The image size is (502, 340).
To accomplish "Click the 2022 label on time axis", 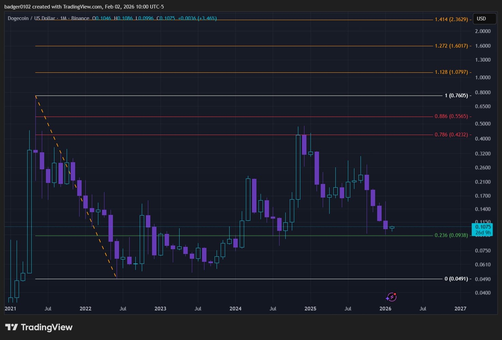I will tap(85, 309).
